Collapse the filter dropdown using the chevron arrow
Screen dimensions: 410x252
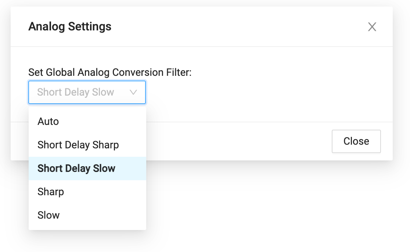point(133,92)
